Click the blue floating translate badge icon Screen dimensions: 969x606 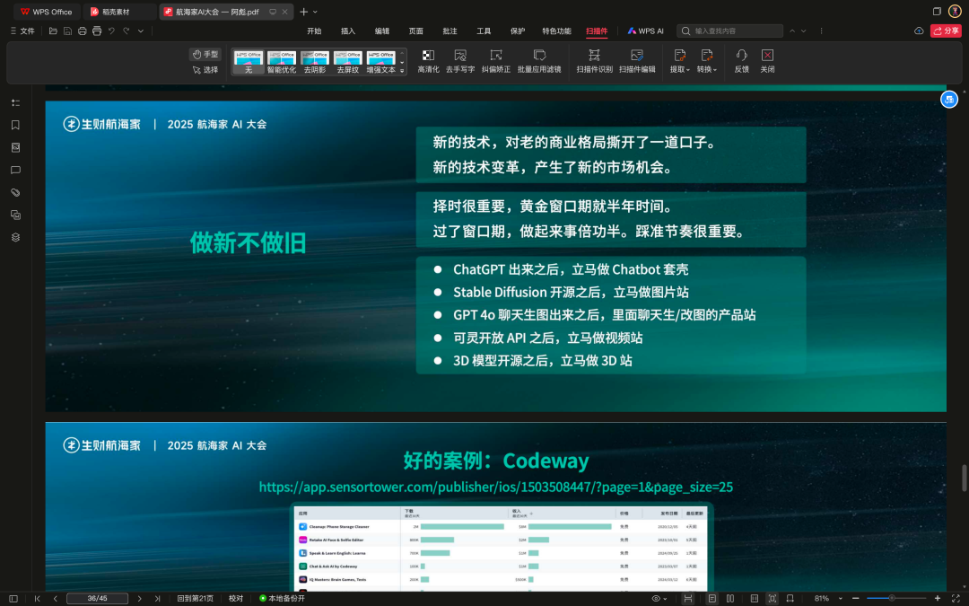(949, 100)
